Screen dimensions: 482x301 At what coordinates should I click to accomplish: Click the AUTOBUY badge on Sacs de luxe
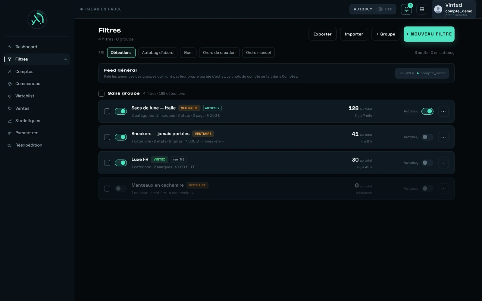click(x=212, y=108)
